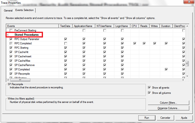Check the PreConnect:Starting event checkbox
Viewport: 195px width, 123px height.
coord(11,30)
